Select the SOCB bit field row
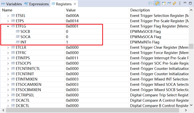The image size is (194, 113). point(95,32)
